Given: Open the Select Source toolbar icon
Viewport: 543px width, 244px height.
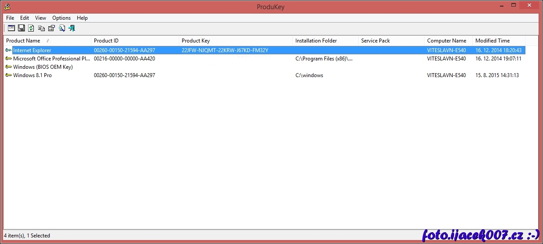Looking at the screenshot, I should pos(11,28).
